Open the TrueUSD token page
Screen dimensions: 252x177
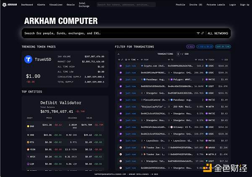point(43,59)
